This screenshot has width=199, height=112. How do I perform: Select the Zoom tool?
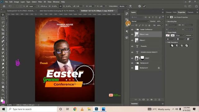click(3, 91)
